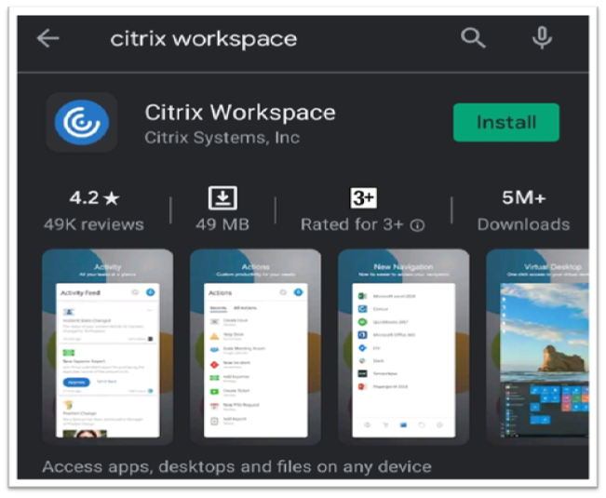View the New Navigation screenshot thumbnail

403,347
